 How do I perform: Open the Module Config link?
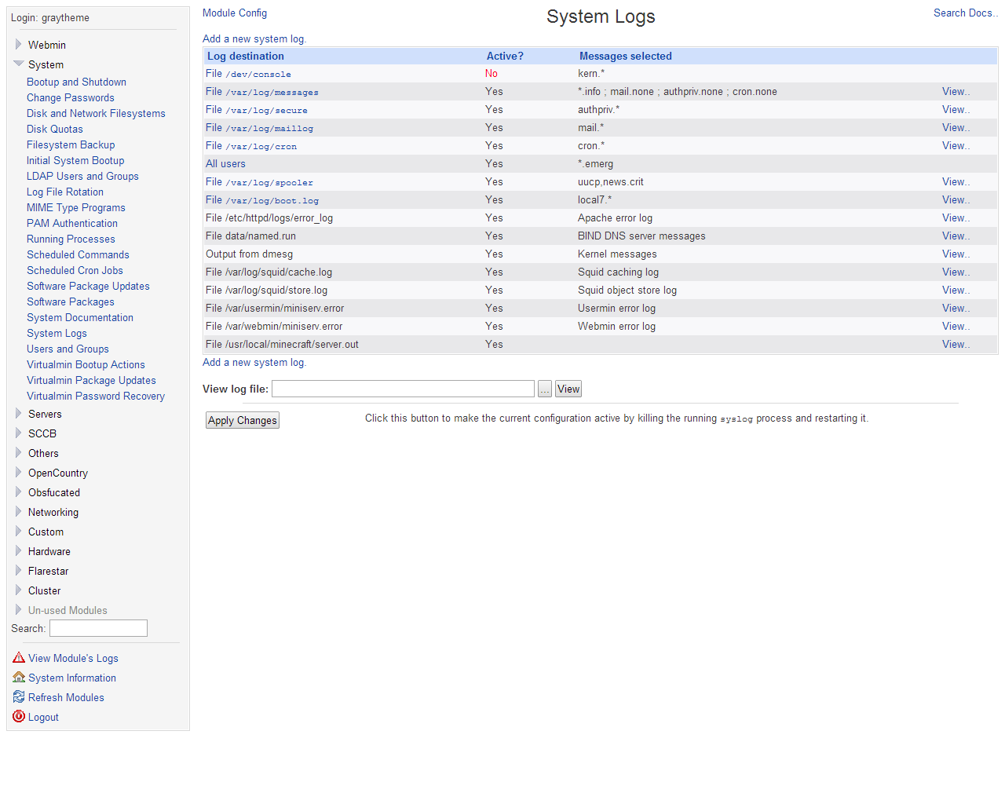pyautogui.click(x=235, y=13)
